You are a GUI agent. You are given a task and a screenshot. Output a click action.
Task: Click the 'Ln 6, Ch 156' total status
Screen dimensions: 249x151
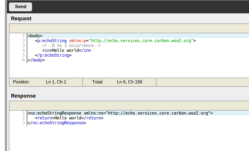[x=130, y=82]
